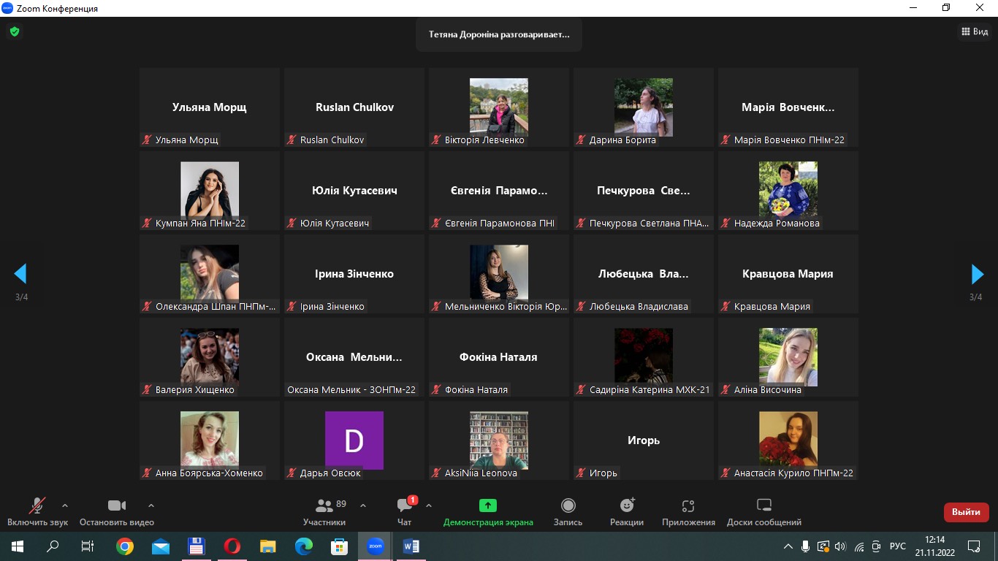Viewport: 998px width, 561px height.
Task: Expand video options arrow beside camera
Action: click(x=151, y=505)
